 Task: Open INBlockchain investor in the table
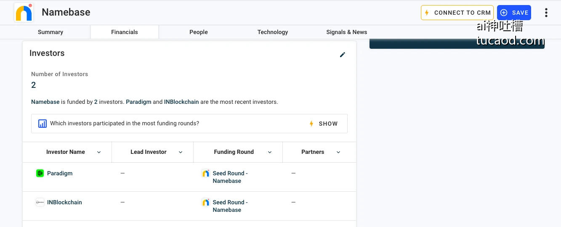tap(64, 202)
